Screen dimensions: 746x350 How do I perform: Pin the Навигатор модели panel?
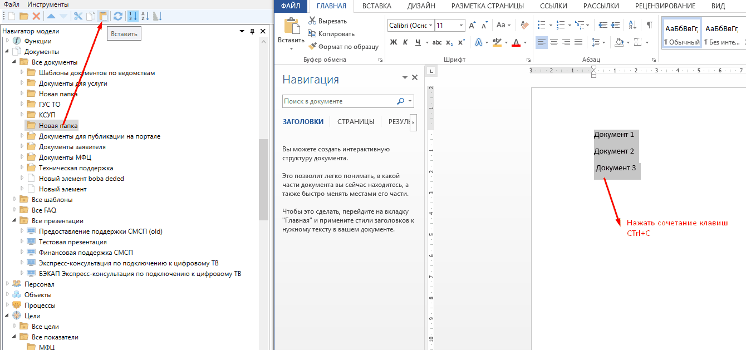pyautogui.click(x=252, y=31)
